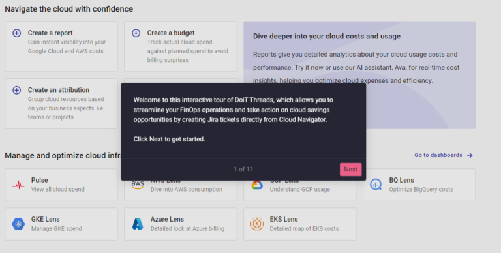Select the Optimize BigQuery costs text
This screenshot has width=501, height=253.
tap(421, 189)
